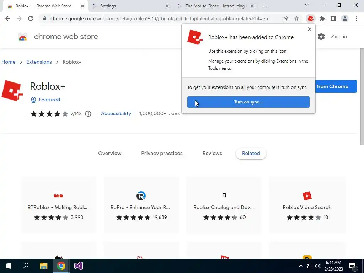This screenshot has height=273, width=364.
Task: Click the browser back arrow
Action: pos(8,18)
